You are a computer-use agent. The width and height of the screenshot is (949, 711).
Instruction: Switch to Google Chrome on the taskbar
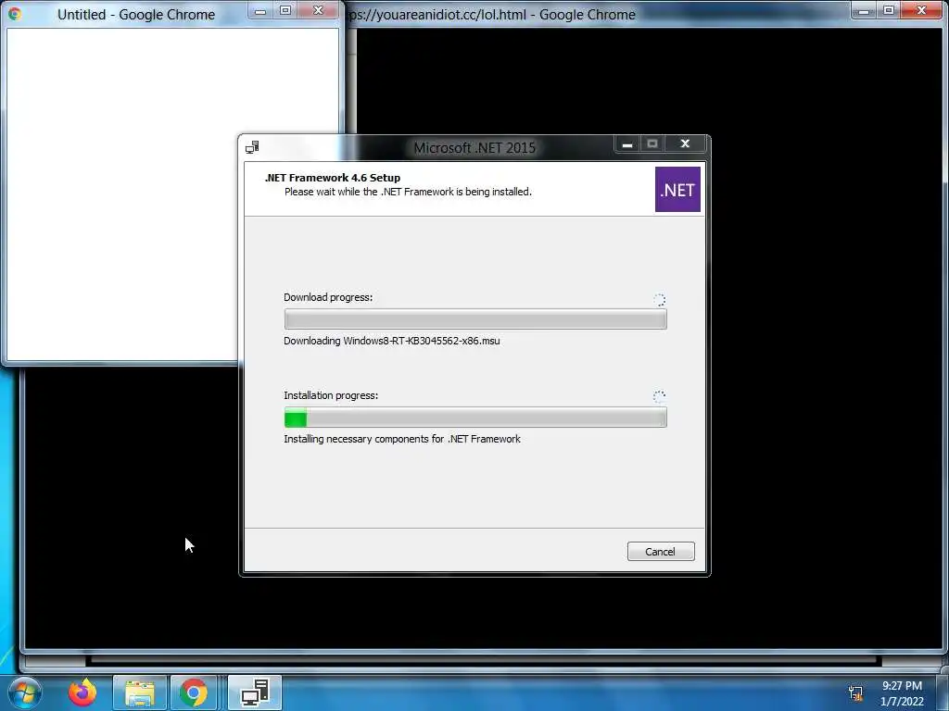click(194, 692)
